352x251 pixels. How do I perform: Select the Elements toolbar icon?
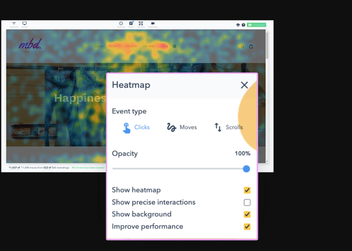[141, 24]
